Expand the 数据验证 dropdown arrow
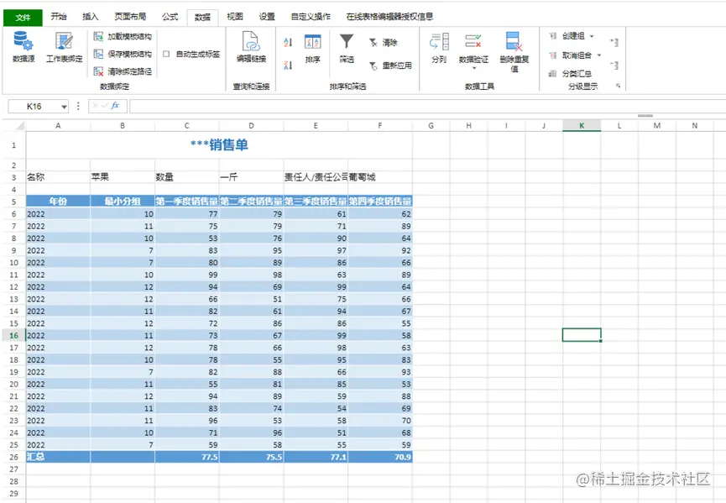 click(x=473, y=69)
